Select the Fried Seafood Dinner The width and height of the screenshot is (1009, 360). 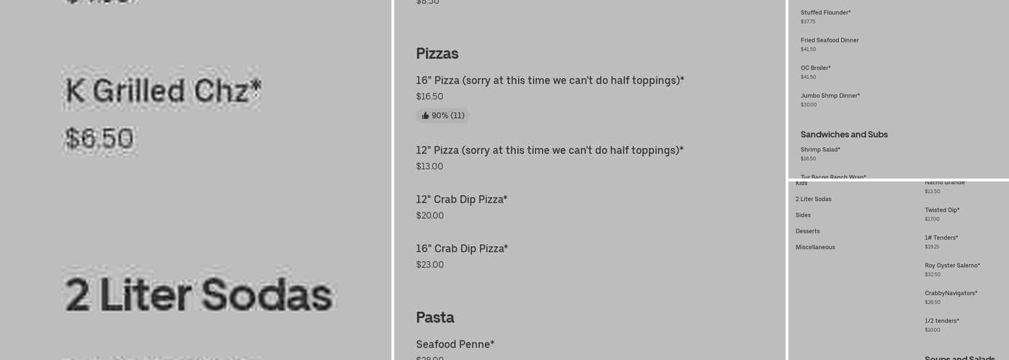[x=830, y=40]
